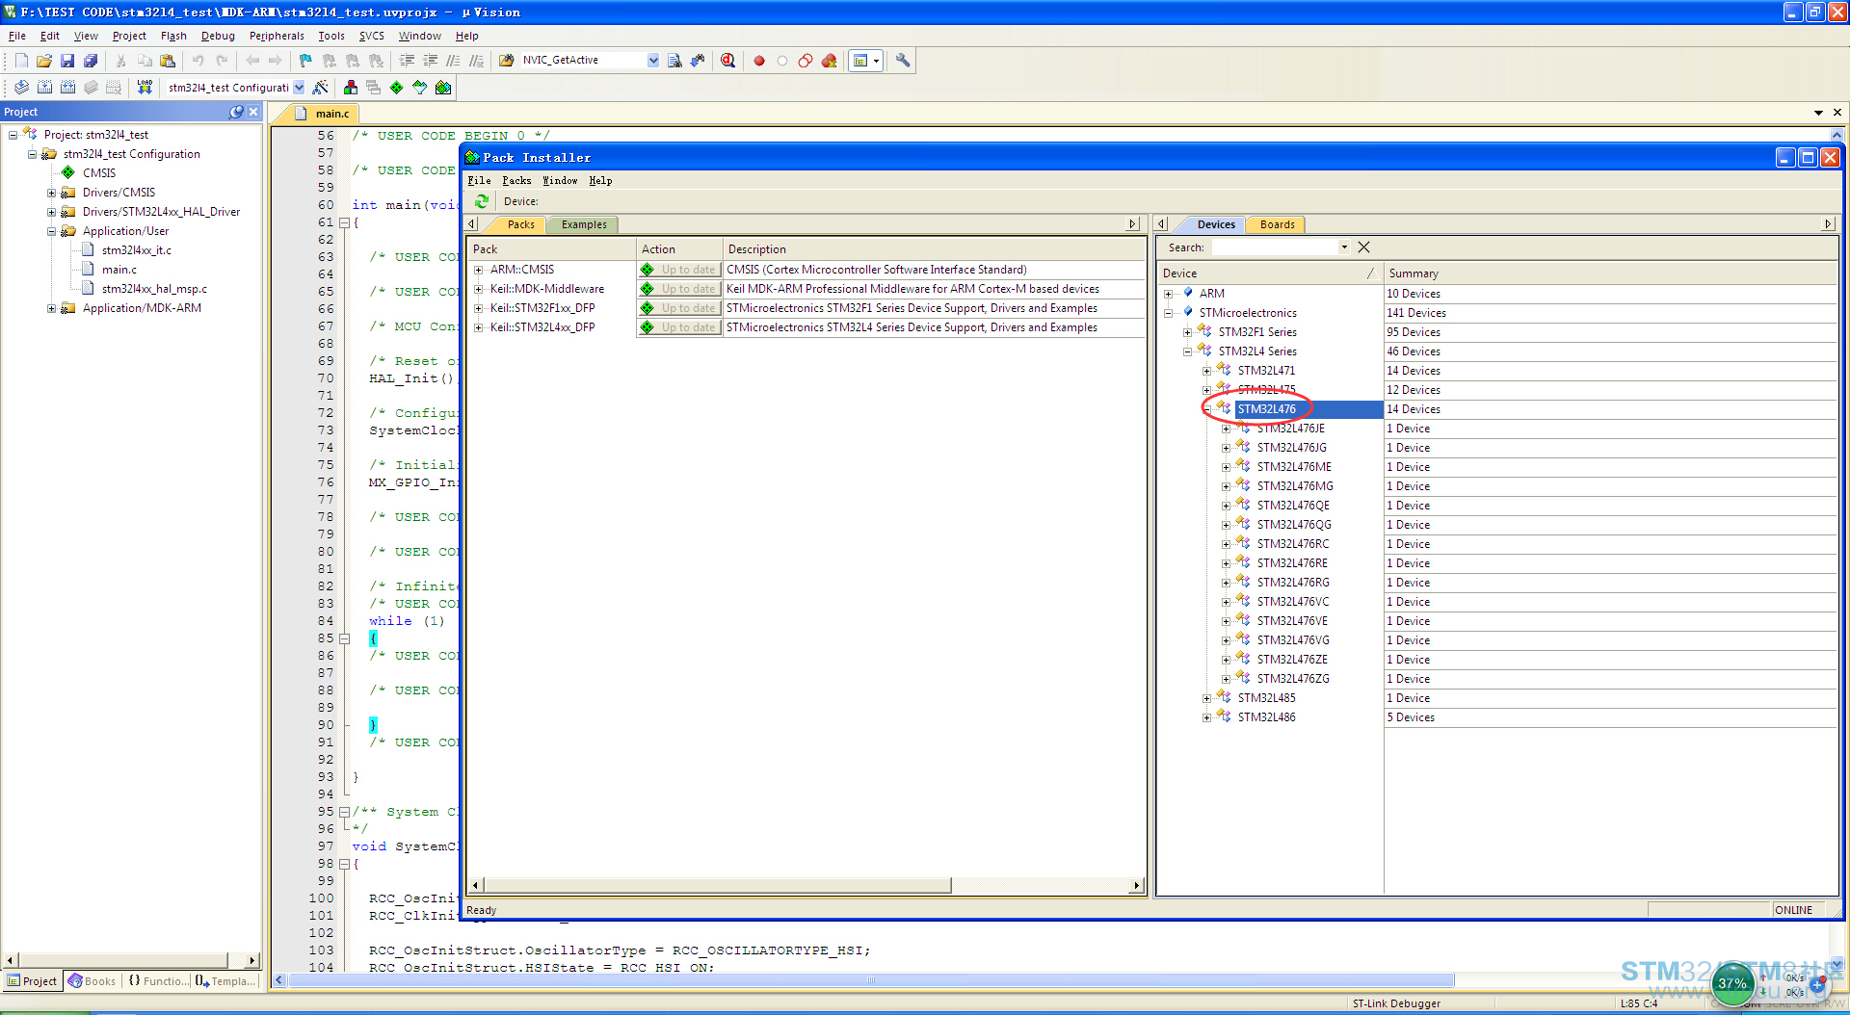Start the debug session icon
This screenshot has height=1015, width=1850.
728,61
